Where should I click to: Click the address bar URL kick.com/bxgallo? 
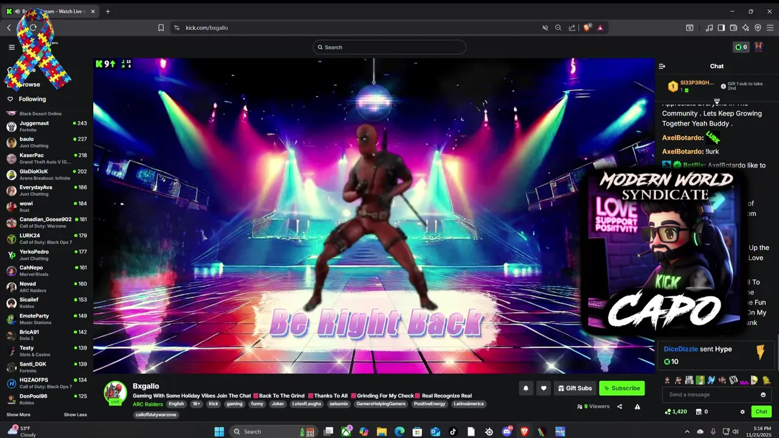tap(207, 27)
